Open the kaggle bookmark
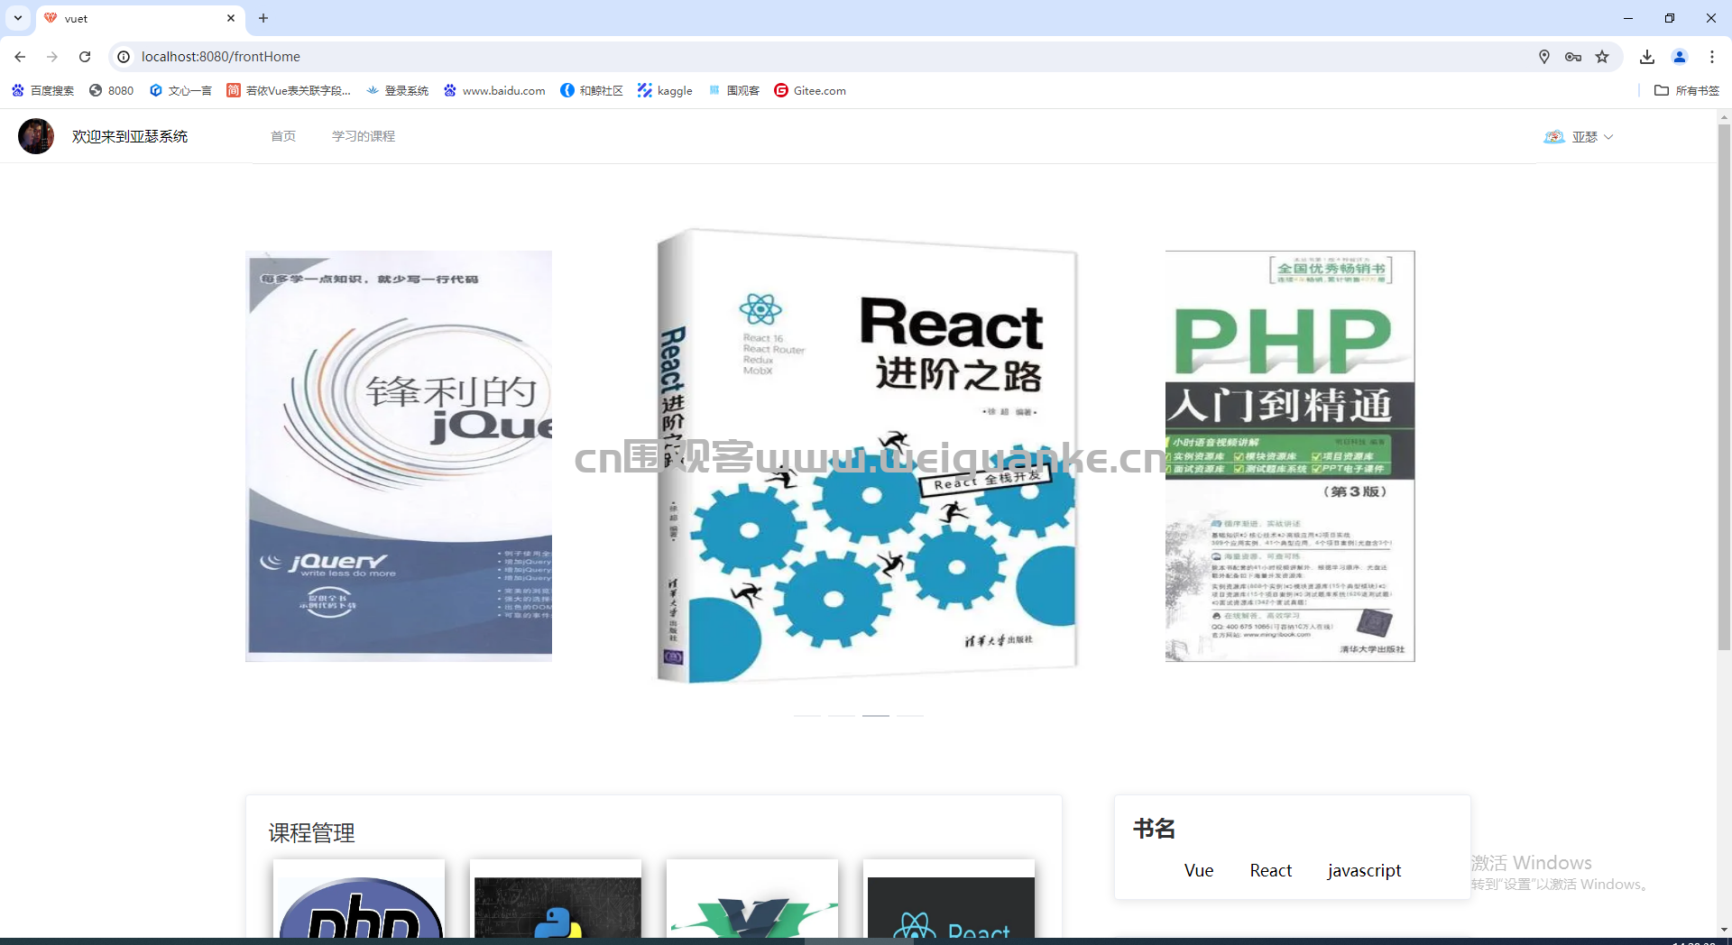 tap(665, 90)
